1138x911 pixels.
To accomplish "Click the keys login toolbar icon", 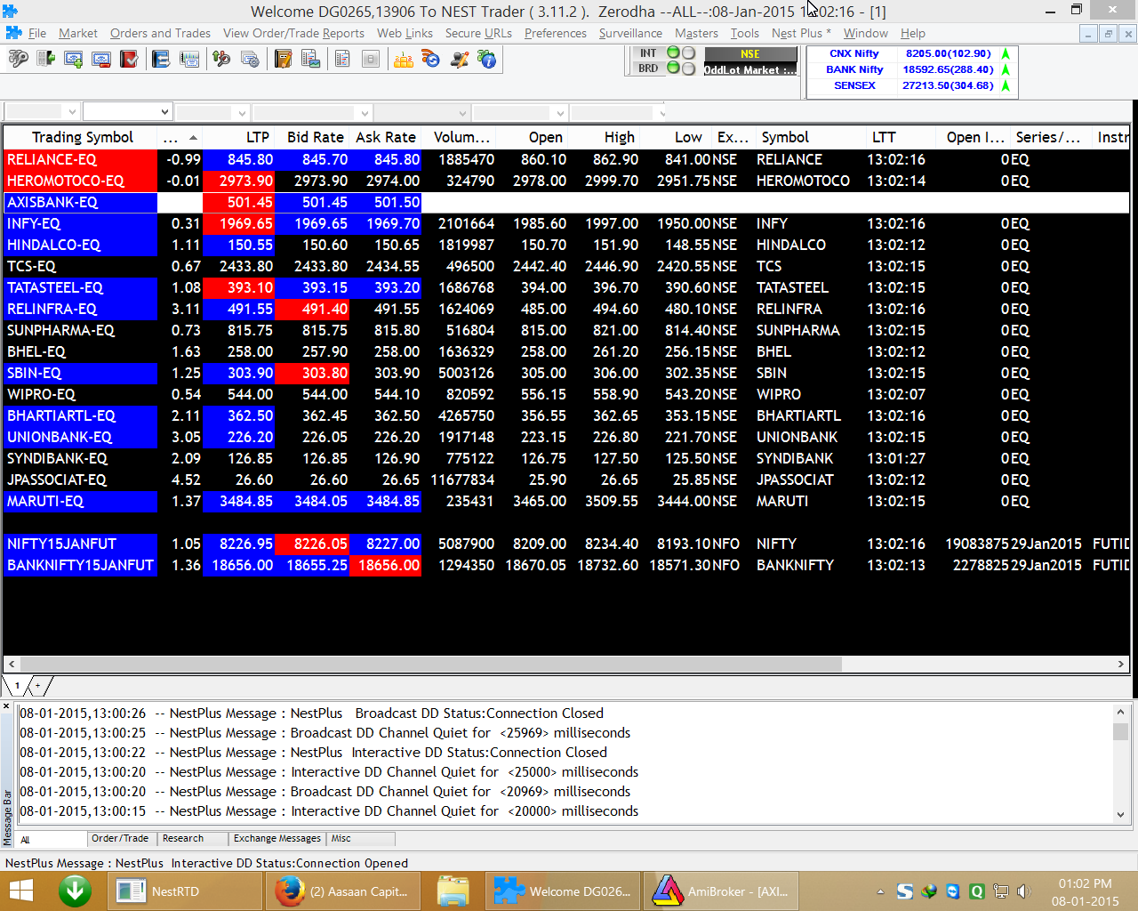I will click(x=18, y=60).
